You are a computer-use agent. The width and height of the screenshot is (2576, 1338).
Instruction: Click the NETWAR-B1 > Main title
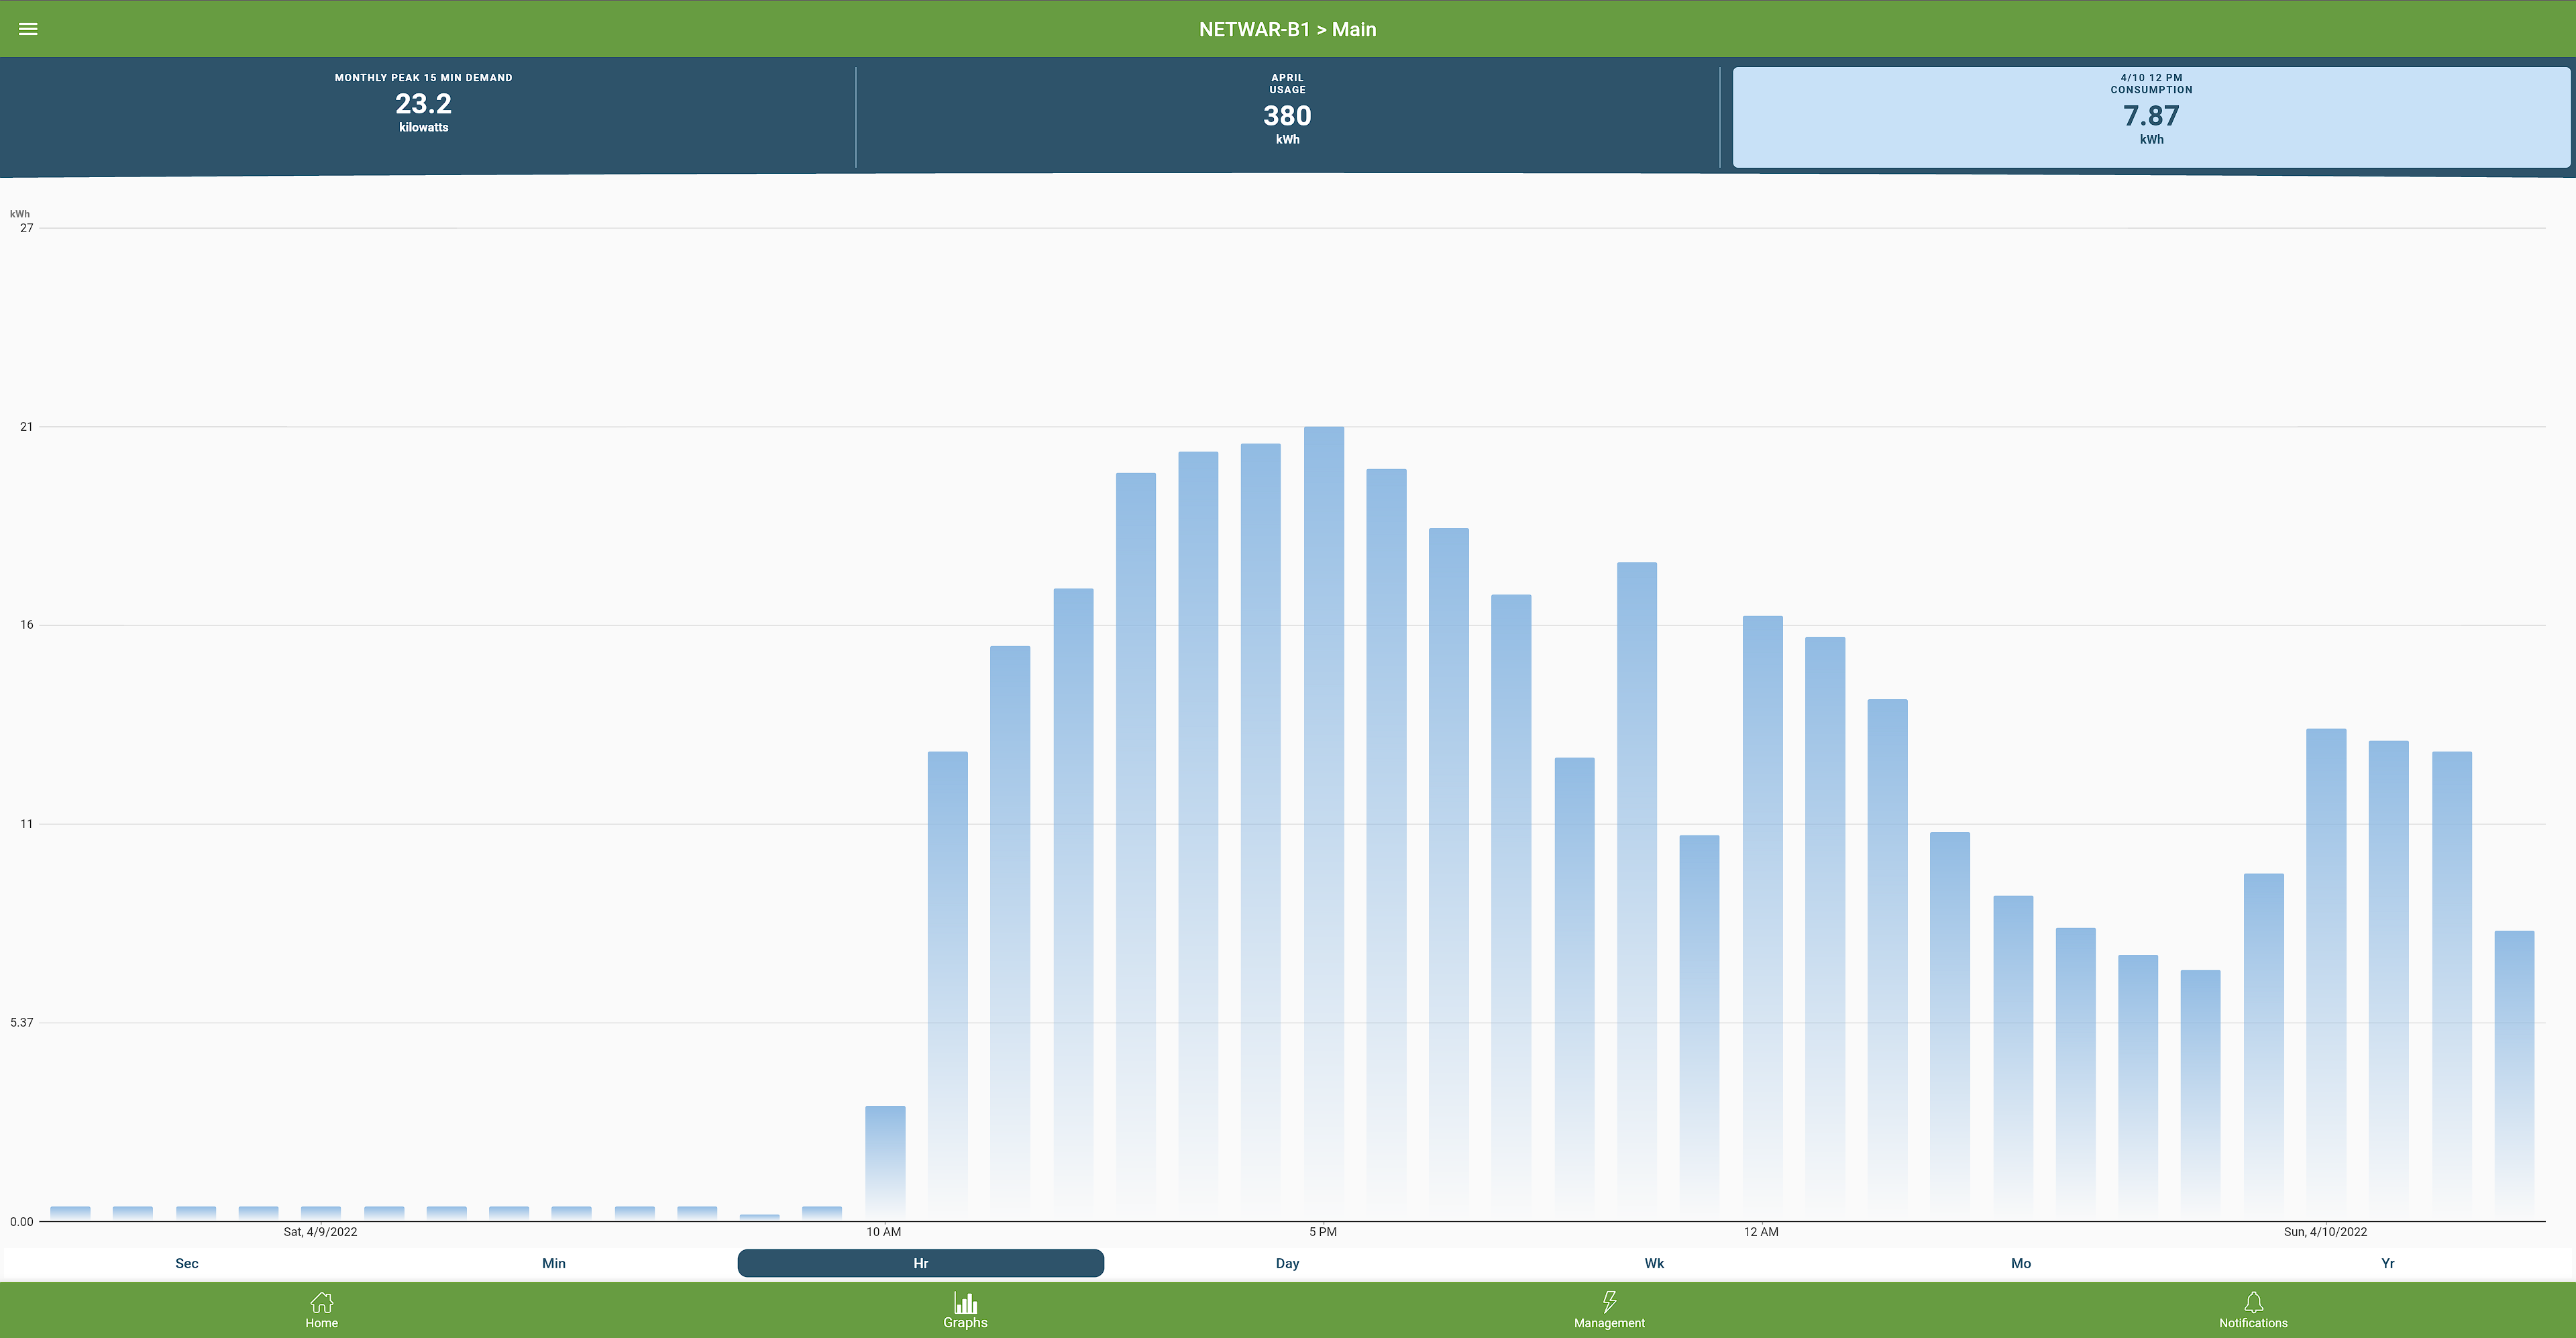[1287, 29]
